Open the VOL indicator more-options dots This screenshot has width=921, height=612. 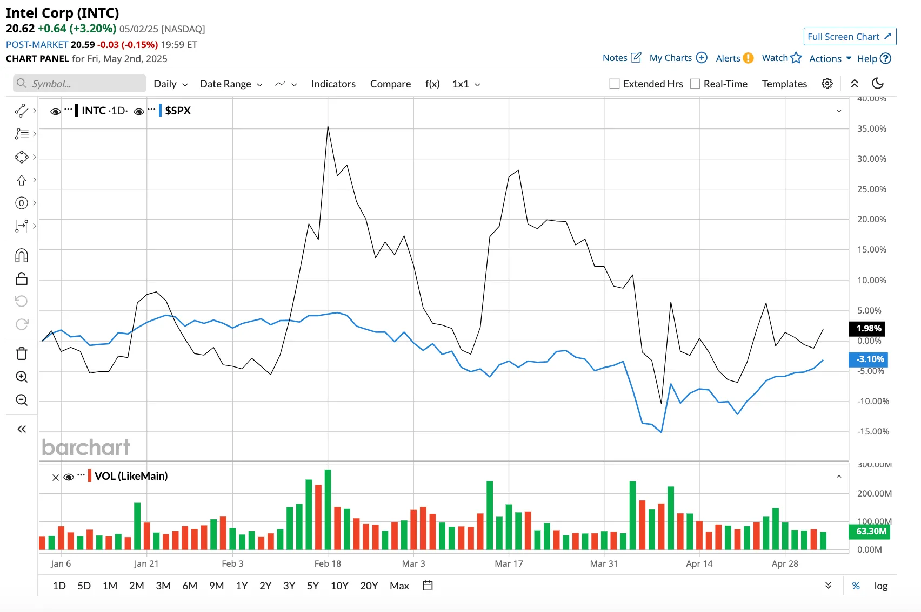tap(81, 475)
